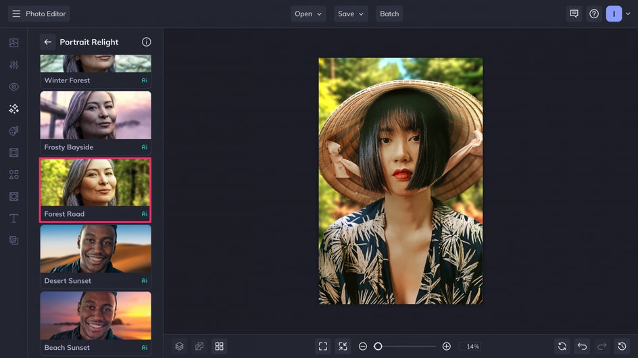The width and height of the screenshot is (638, 358).
Task: Open the hamburger Photo Editor menu
Action: click(39, 14)
